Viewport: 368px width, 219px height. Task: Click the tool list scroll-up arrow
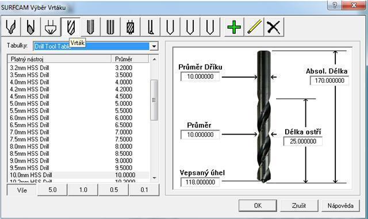click(x=154, y=59)
